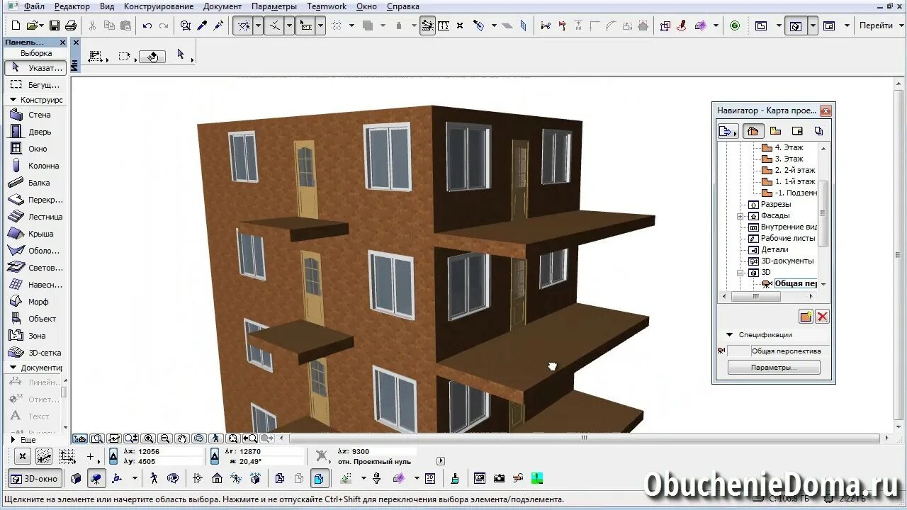Screen dimensions: 907x510
Task: Collapse the Конструирование section in toolbox
Action: [x=13, y=100]
